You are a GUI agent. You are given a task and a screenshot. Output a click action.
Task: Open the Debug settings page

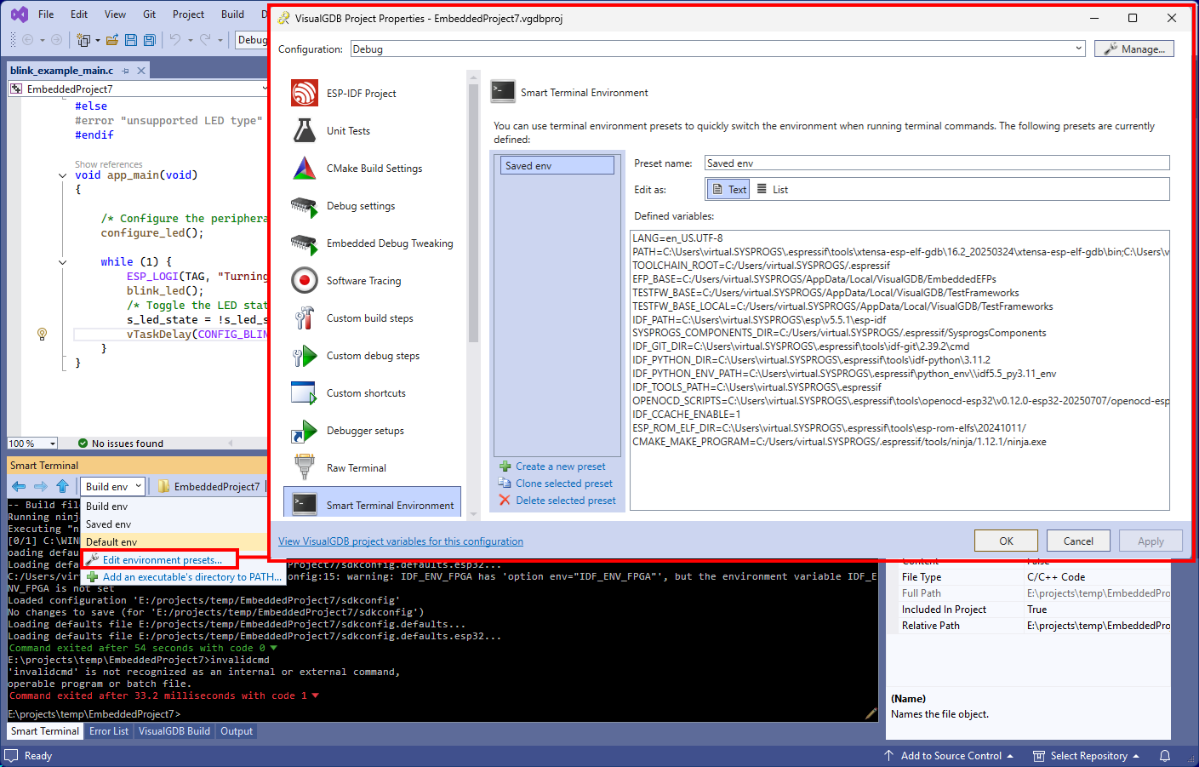point(372,206)
